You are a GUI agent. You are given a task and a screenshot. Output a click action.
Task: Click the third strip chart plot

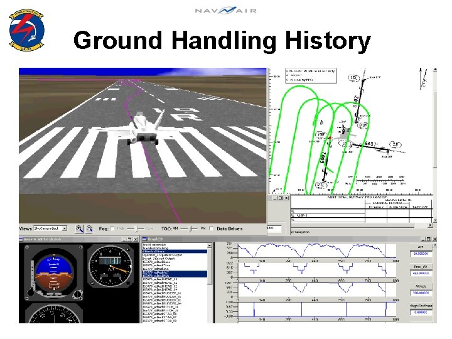pyautogui.click(x=317, y=289)
